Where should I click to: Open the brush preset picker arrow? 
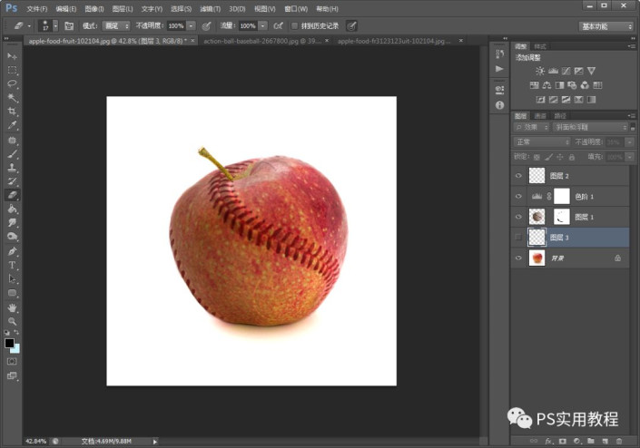point(55,26)
